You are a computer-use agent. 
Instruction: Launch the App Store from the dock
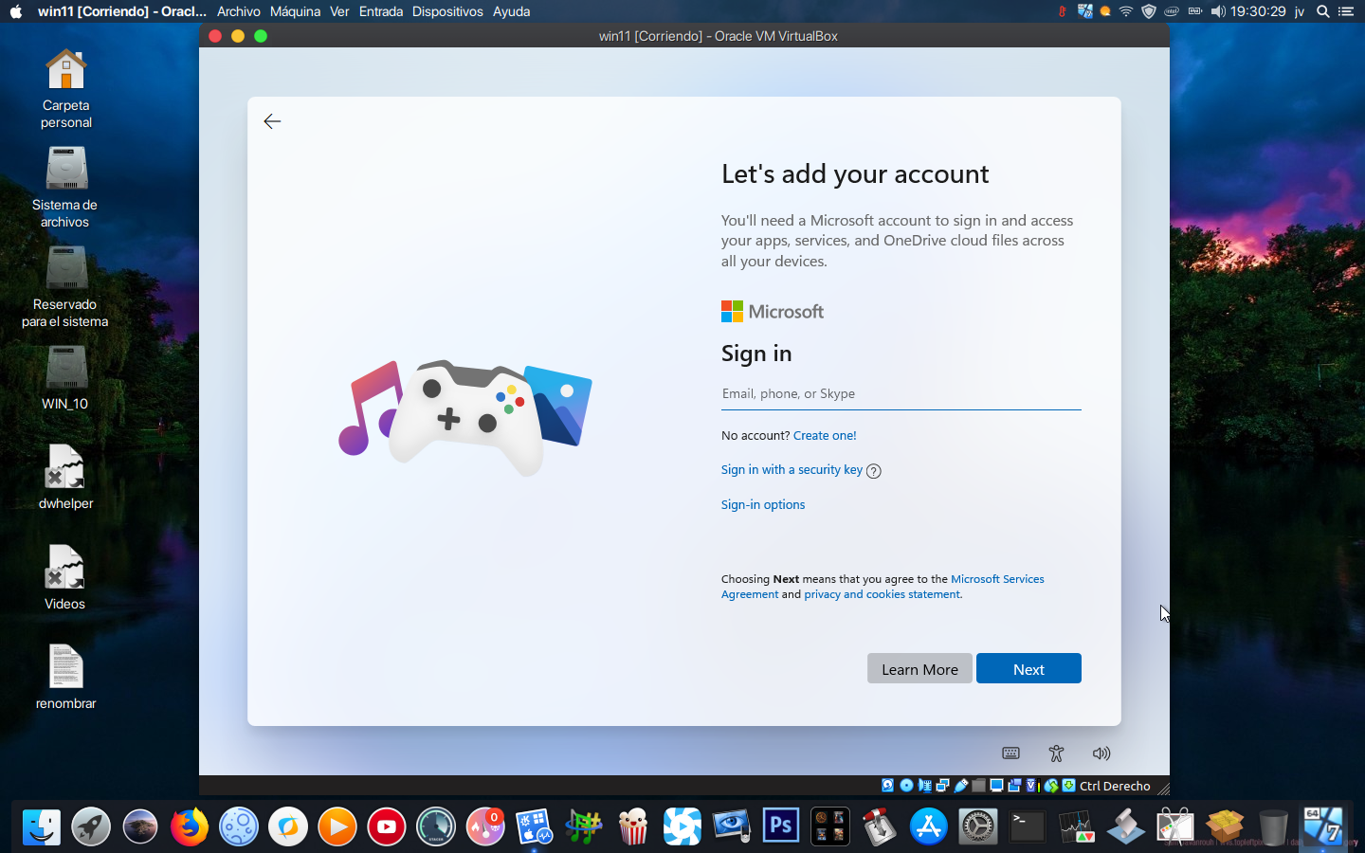(929, 827)
